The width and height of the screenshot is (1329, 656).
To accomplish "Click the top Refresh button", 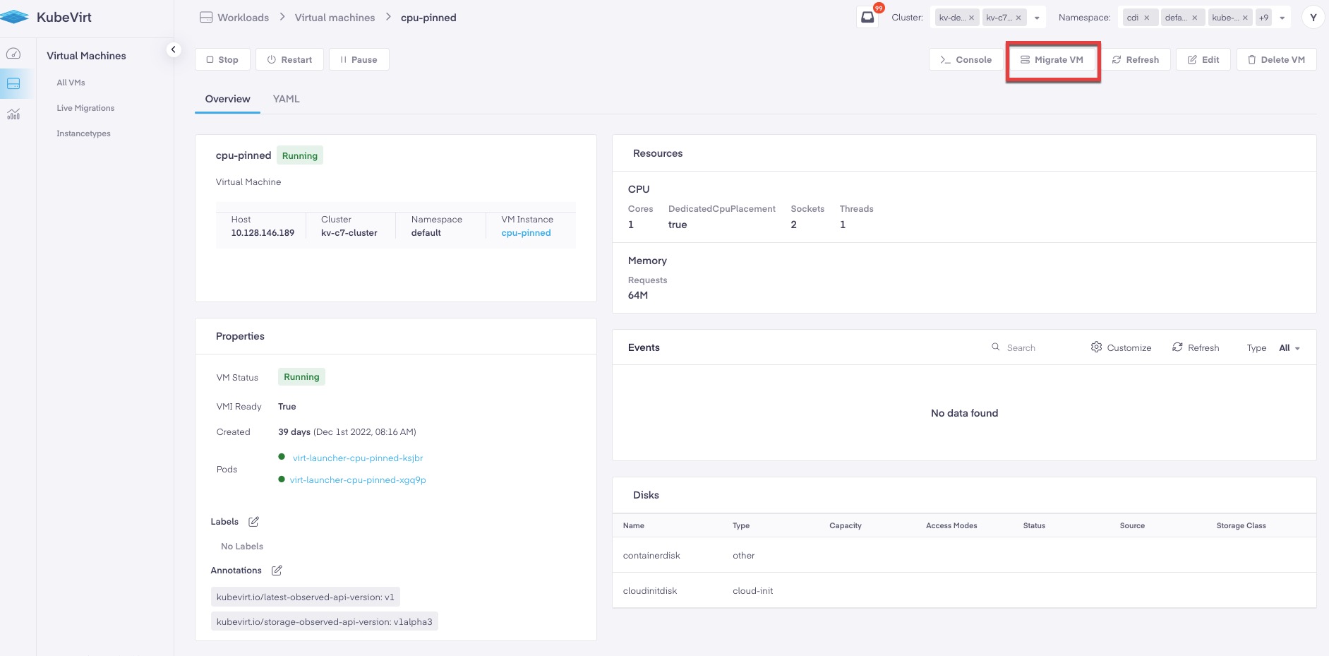I will [x=1136, y=60].
